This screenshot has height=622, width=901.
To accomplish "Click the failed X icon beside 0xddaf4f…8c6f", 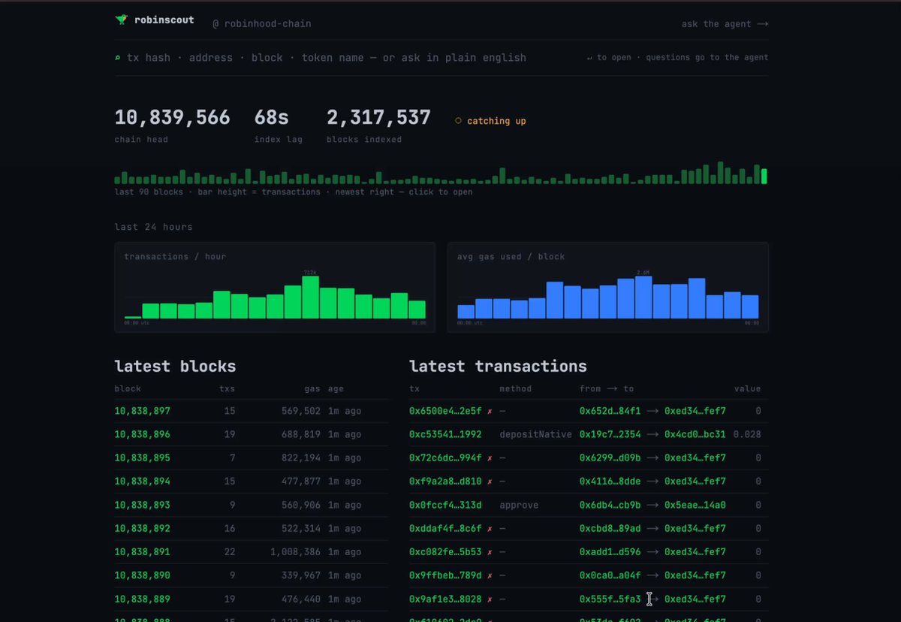I will pyautogui.click(x=490, y=528).
